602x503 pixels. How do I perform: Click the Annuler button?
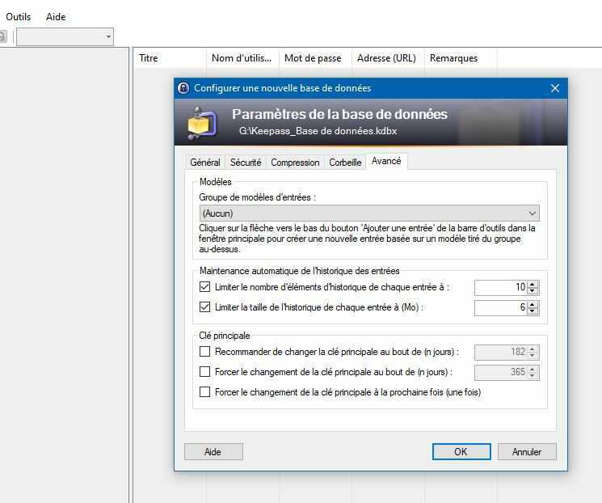pyautogui.click(x=527, y=451)
